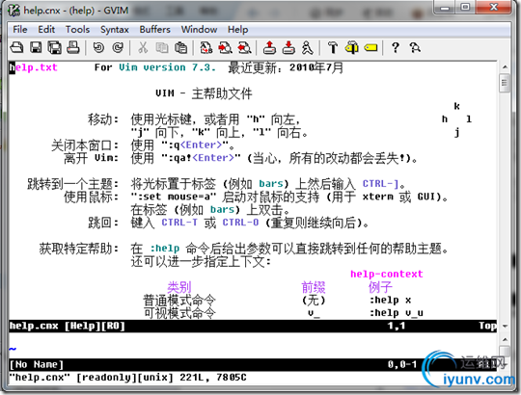Click the "VIM - 主帮助文件" heading
521x395 pixels.
coord(204,93)
